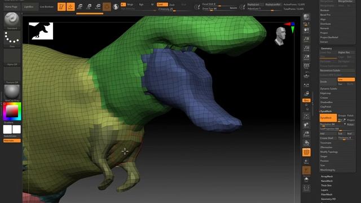Open the NanoMesh sub-palette
361x203 pixels.
pos(327,181)
